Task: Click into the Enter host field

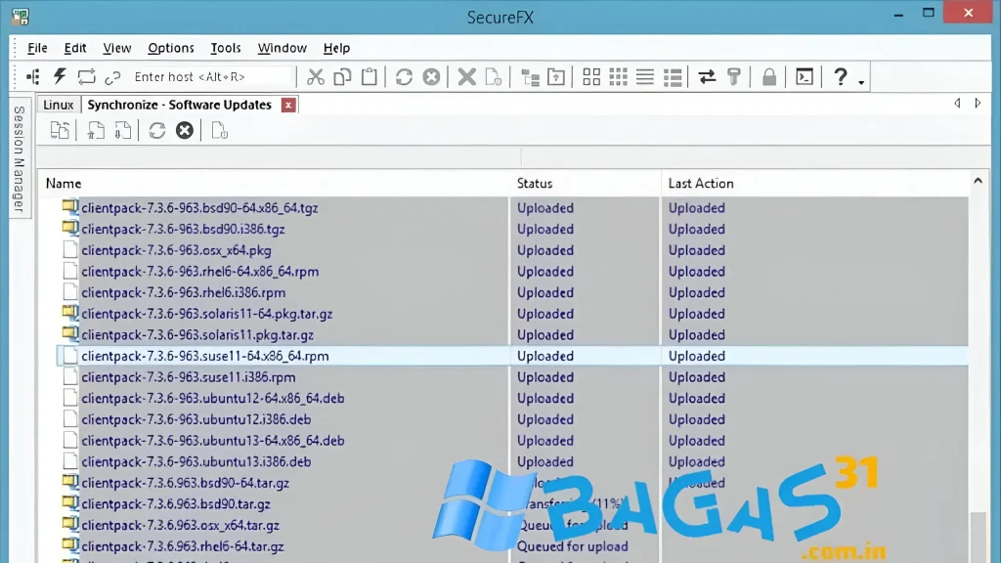Action: (x=211, y=76)
